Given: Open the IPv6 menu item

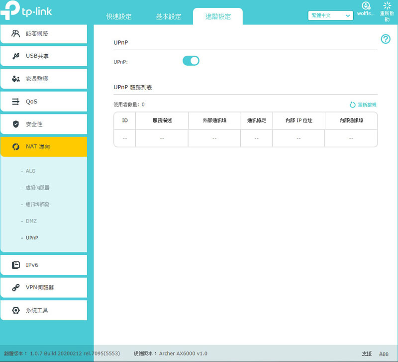Looking at the screenshot, I should coord(44,265).
